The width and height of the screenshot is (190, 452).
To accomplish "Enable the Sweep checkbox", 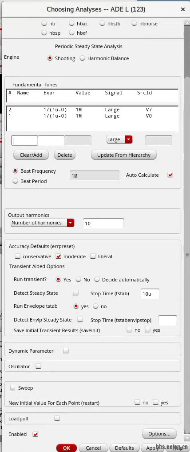I will [12, 388].
